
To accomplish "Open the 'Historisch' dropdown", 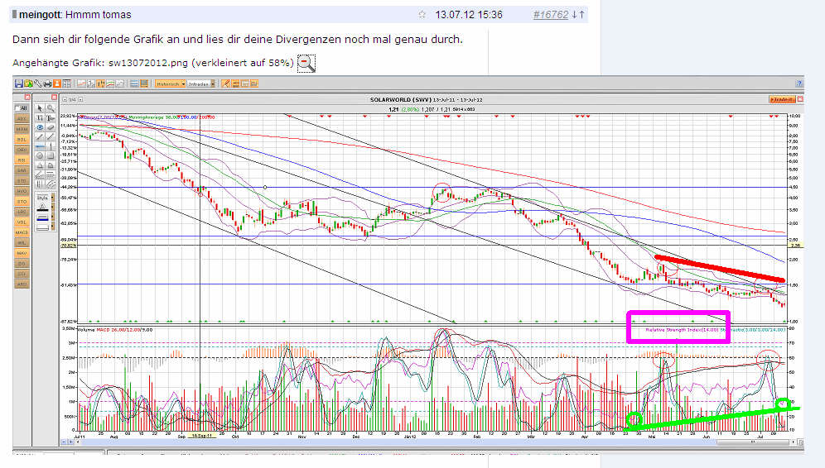I will coord(168,84).
